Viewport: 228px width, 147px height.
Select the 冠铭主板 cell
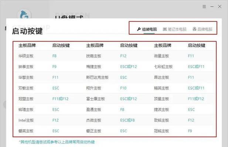pyautogui.click(x=161, y=131)
